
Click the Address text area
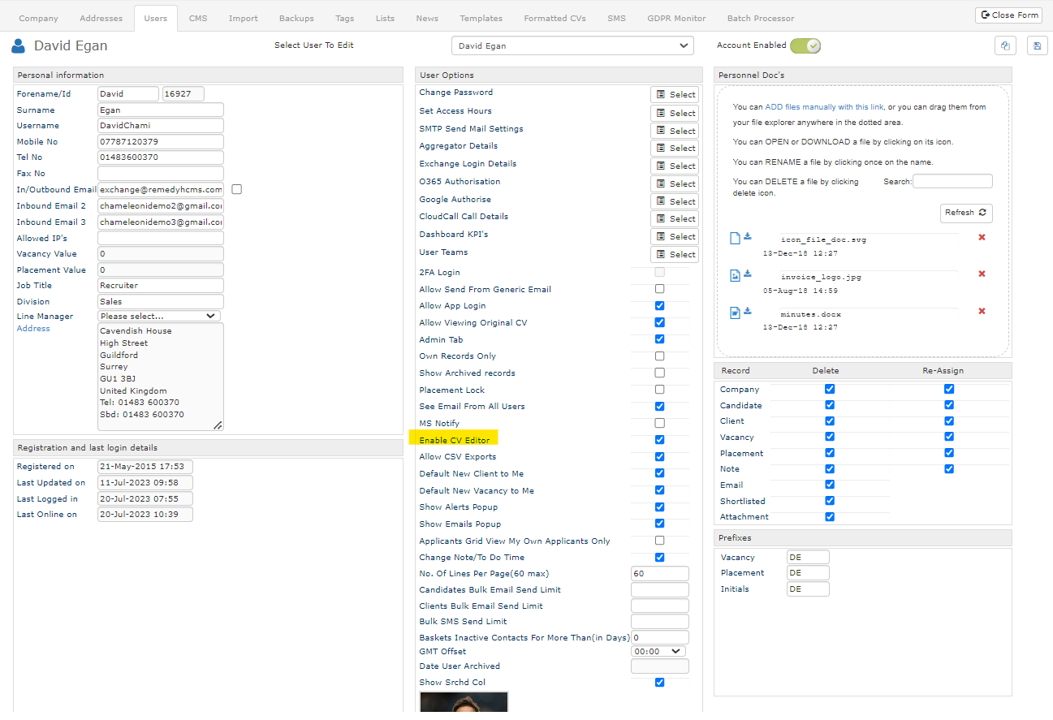tap(161, 377)
